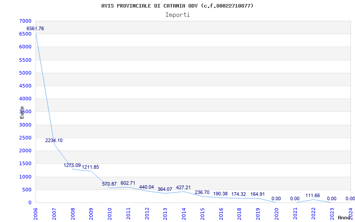This screenshot has height=222, width=355.
Task: Click the 1275.09 data value
Action: tap(72, 165)
